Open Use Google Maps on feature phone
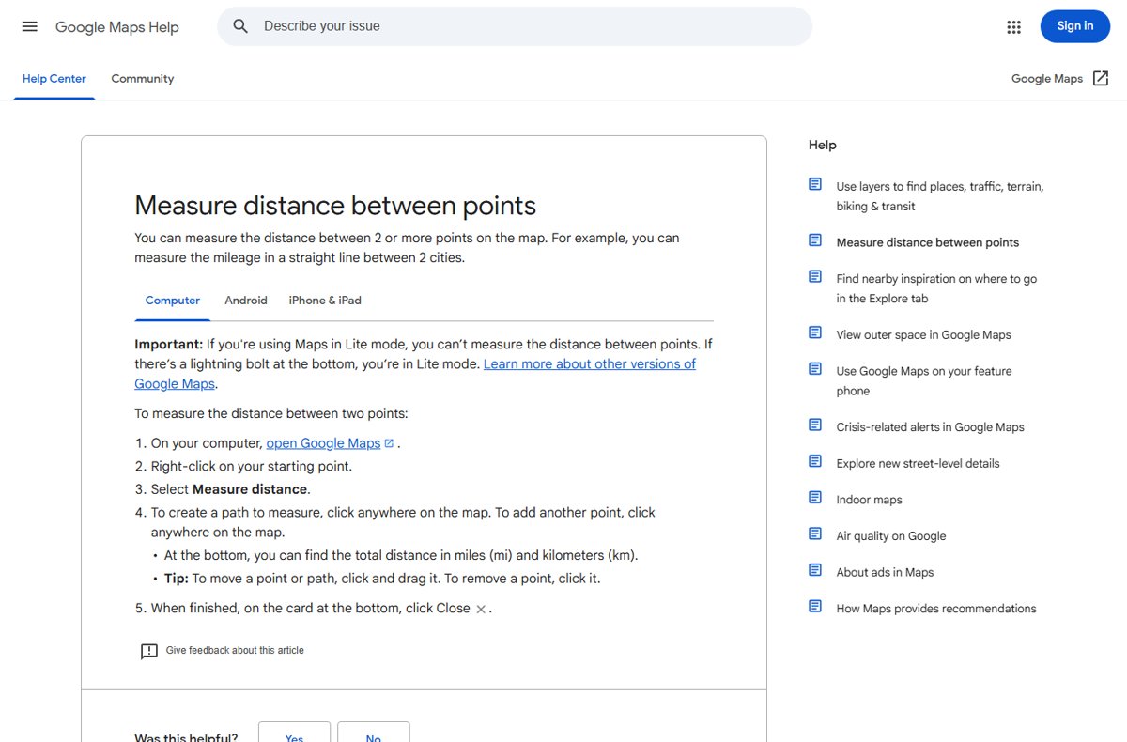 [x=924, y=381]
